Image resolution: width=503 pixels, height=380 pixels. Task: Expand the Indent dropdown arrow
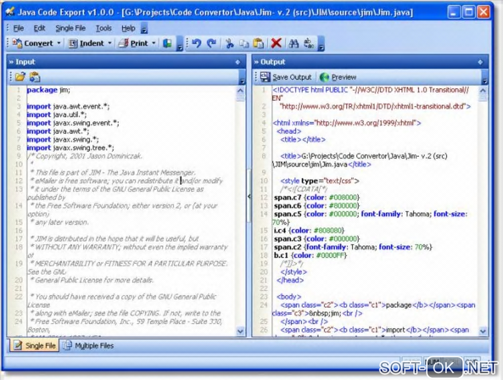point(109,43)
